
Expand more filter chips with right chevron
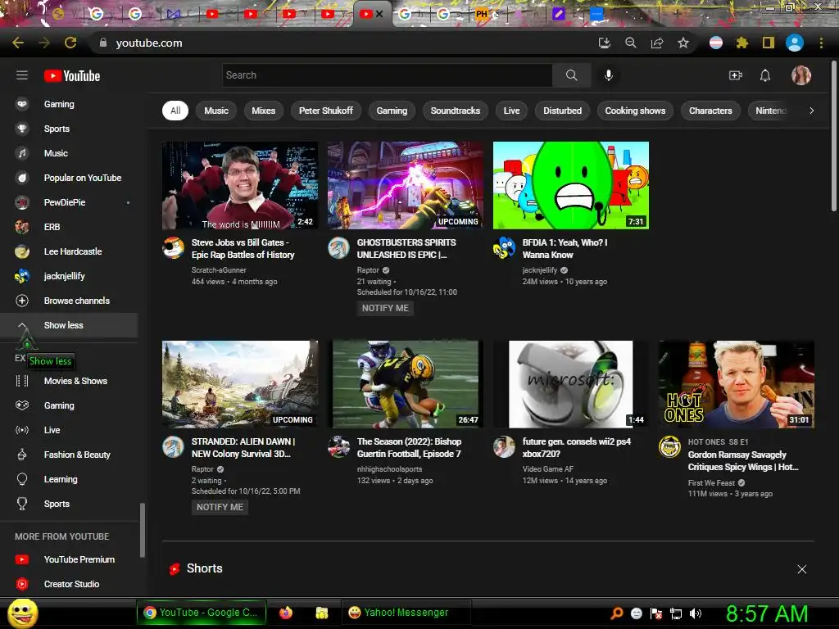[x=811, y=111]
